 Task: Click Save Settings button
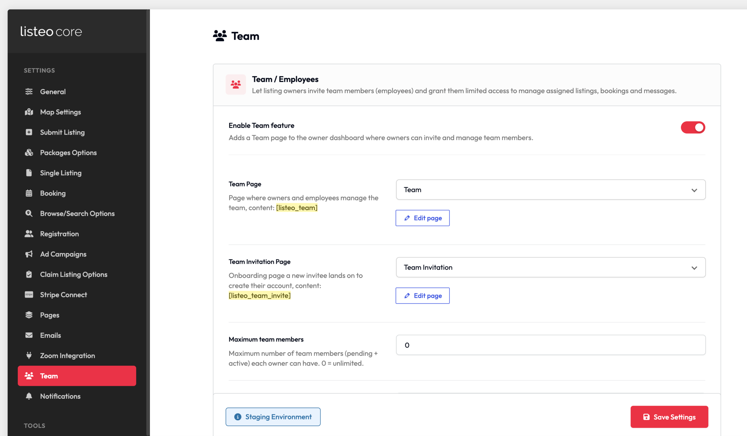[x=669, y=416]
